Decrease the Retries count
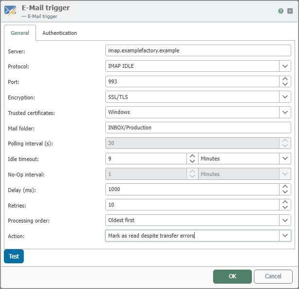The image size is (299, 289). 285,208
